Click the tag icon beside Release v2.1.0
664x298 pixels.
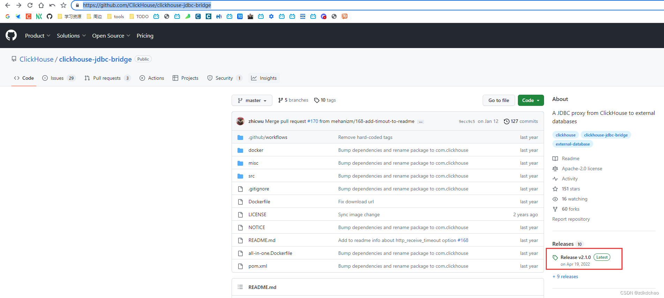[x=555, y=258]
